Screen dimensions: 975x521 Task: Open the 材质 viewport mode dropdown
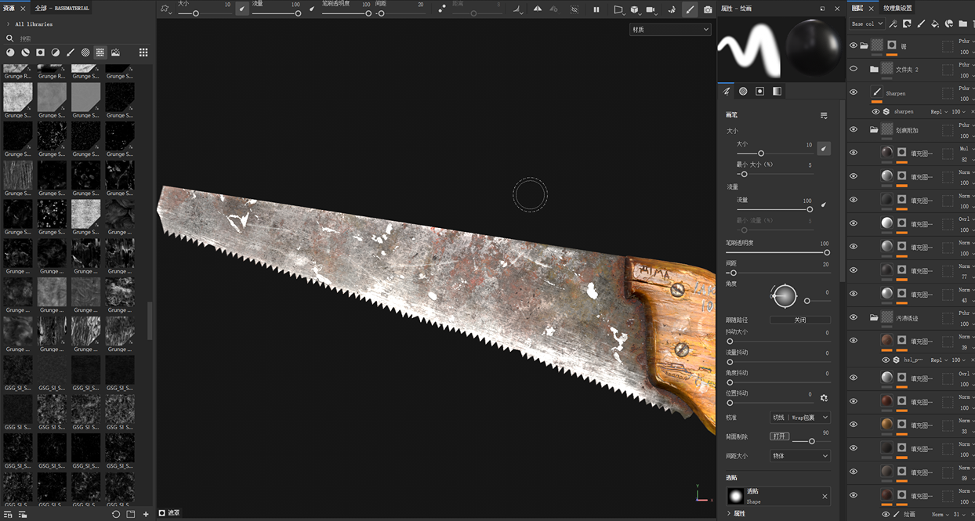[x=670, y=30]
